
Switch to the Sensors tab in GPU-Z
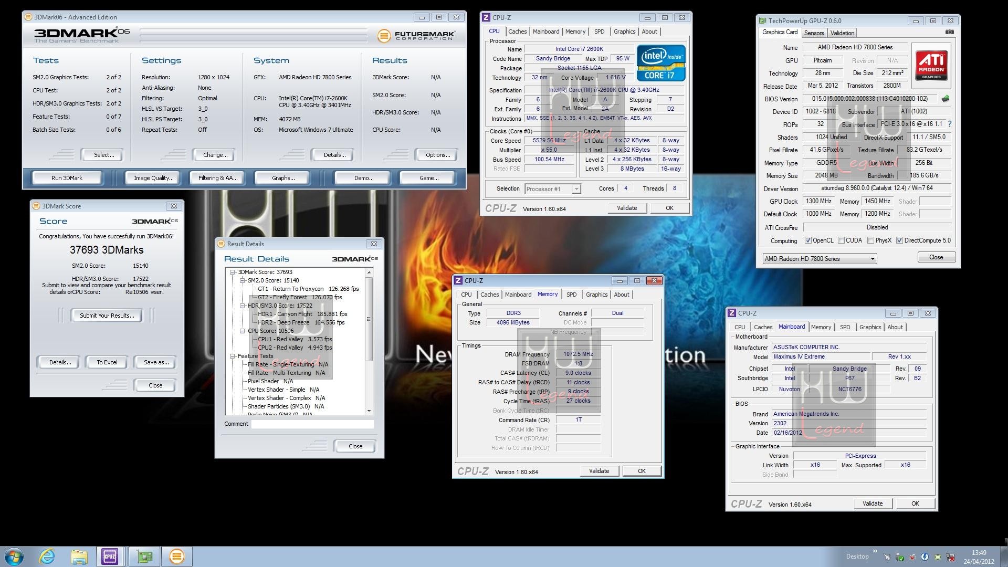pyautogui.click(x=814, y=33)
